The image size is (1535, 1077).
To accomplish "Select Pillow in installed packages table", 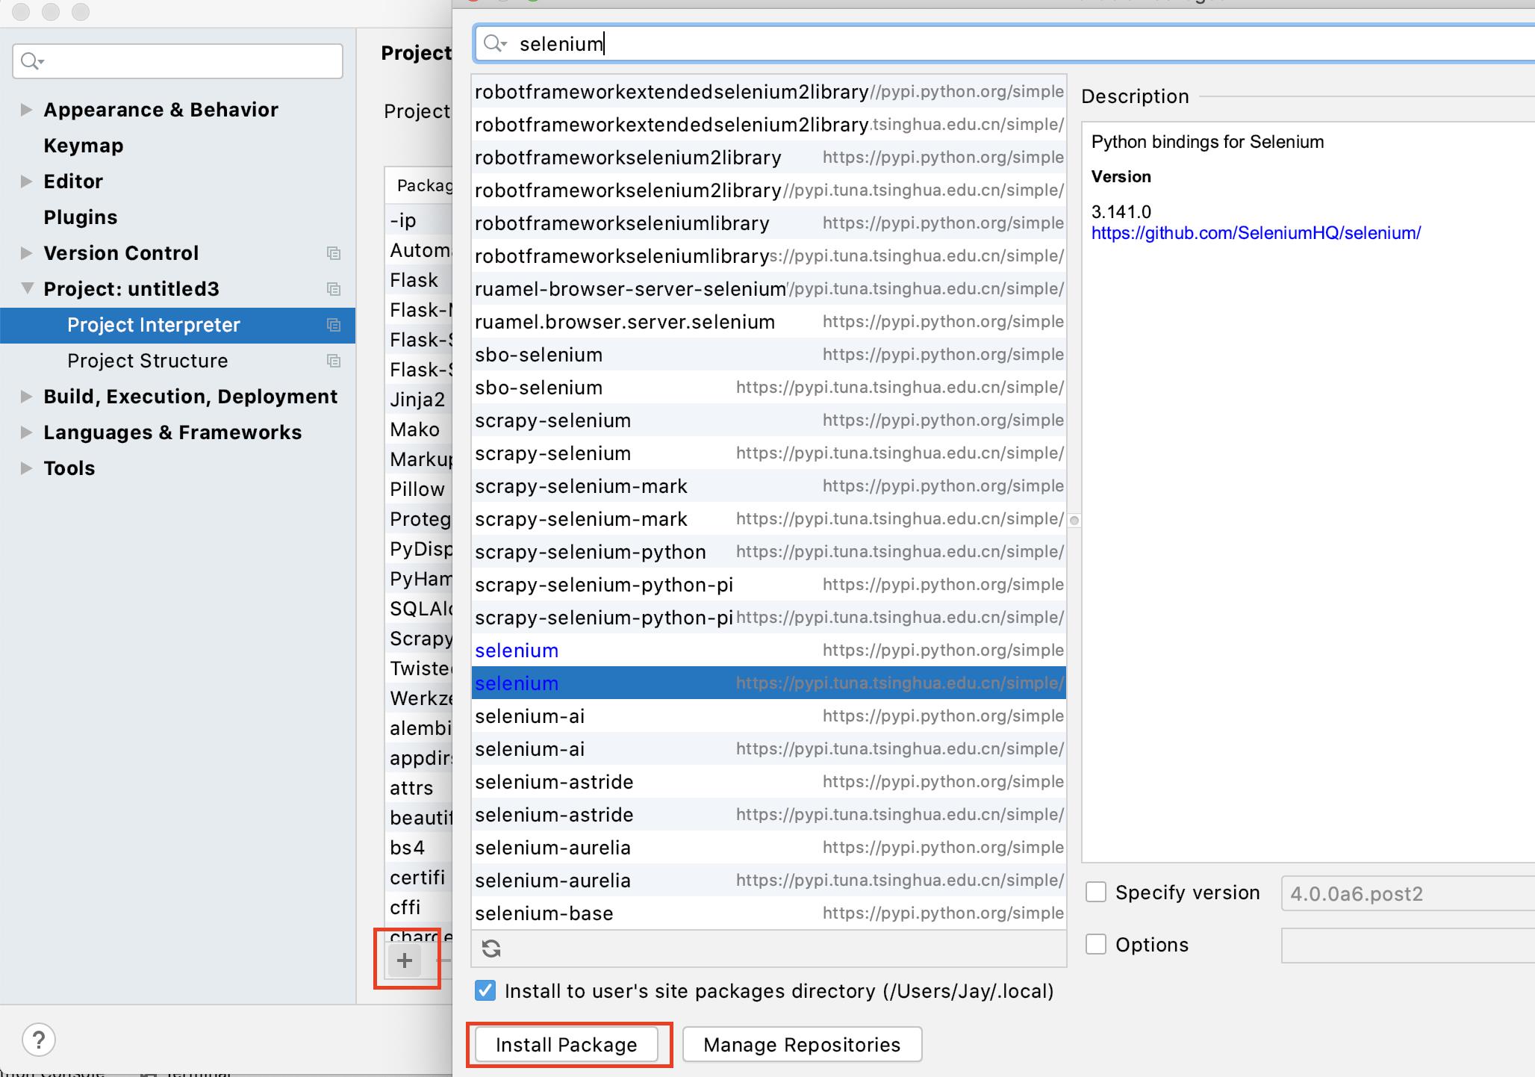I will (419, 489).
